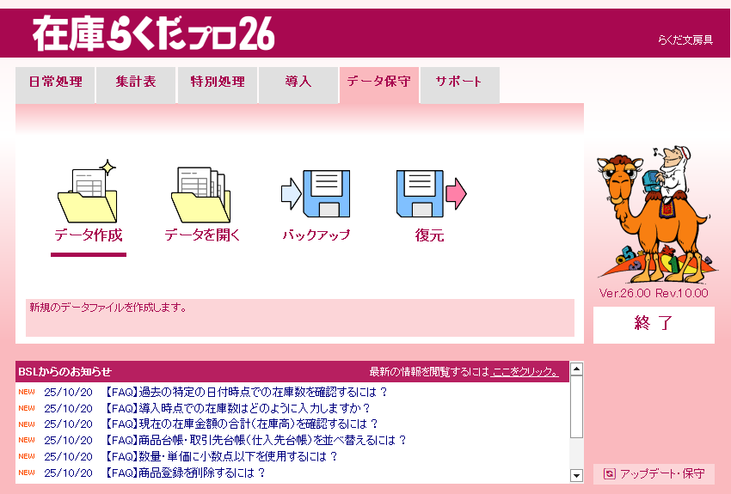Go to the 導入 tab
The width and height of the screenshot is (731, 494).
point(298,82)
